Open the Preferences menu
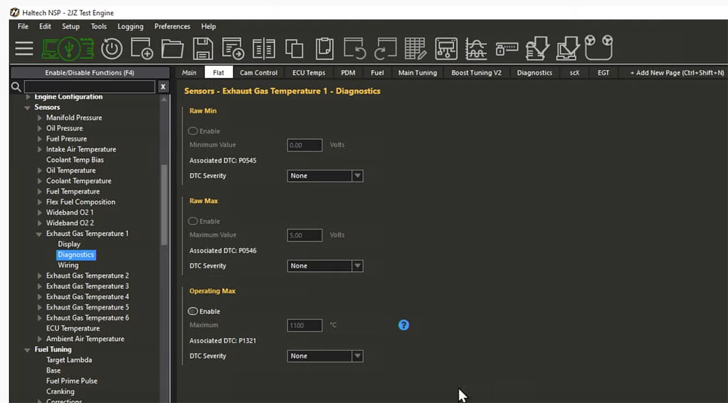Image resolution: width=728 pixels, height=403 pixels. [172, 27]
